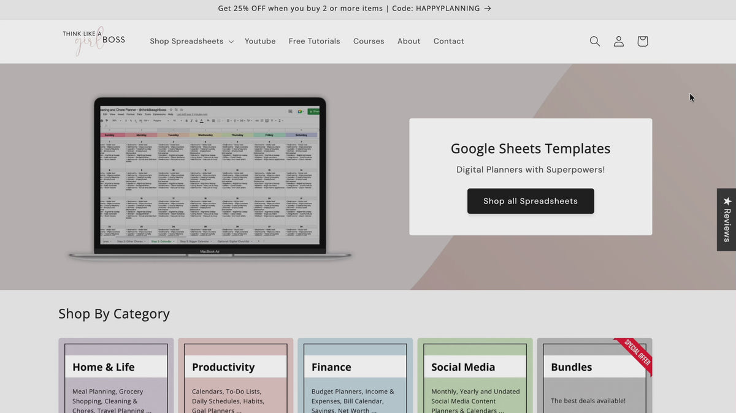736x413 pixels.
Task: Open the Free Tutorials menu link
Action: click(x=314, y=41)
